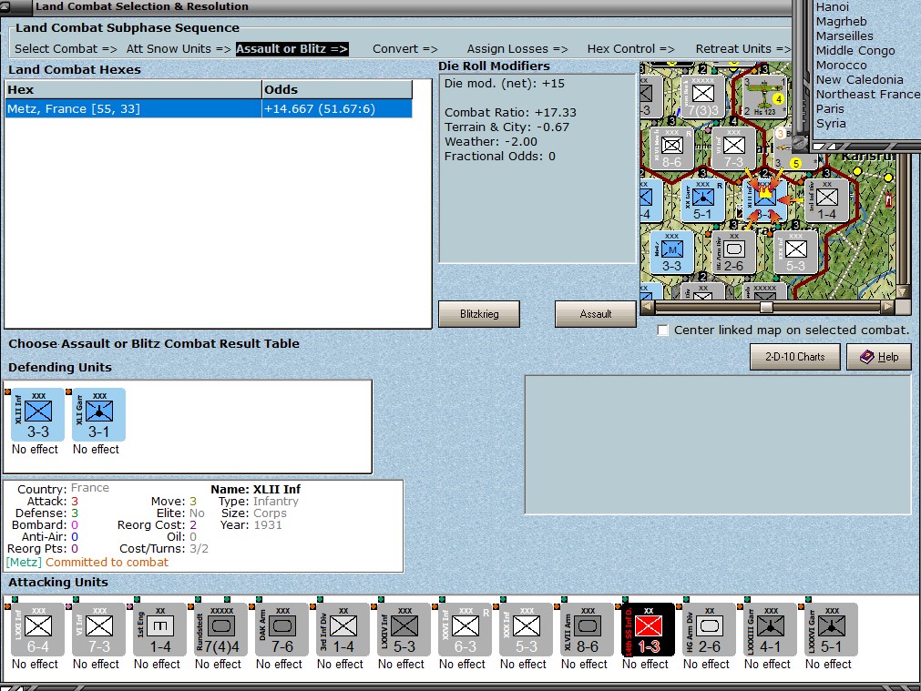Click the map's horizontal scrollbar thumb

click(766, 307)
